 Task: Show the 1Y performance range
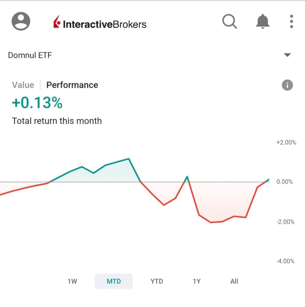coord(197,281)
